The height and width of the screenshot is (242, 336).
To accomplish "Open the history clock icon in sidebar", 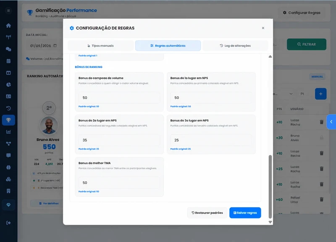I will [x=8, y=108].
